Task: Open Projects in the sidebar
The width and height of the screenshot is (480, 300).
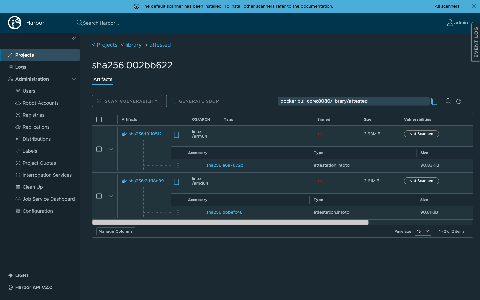Action: (40, 55)
